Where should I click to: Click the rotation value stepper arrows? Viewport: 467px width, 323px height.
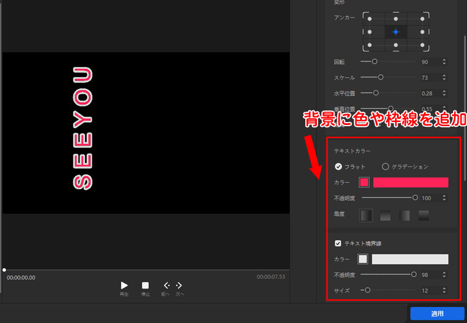[444, 62]
